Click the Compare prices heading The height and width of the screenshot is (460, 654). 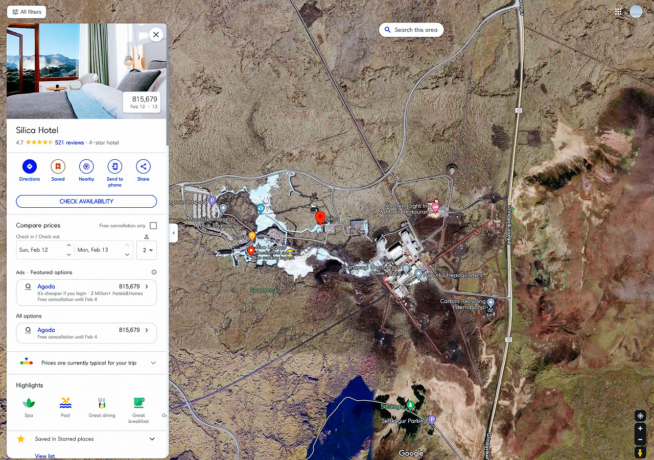coord(38,225)
